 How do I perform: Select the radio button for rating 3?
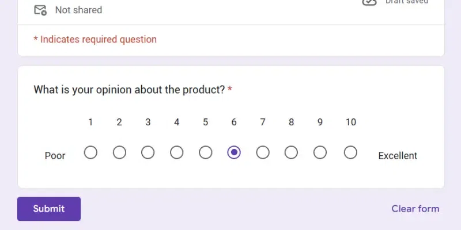pyautogui.click(x=148, y=152)
